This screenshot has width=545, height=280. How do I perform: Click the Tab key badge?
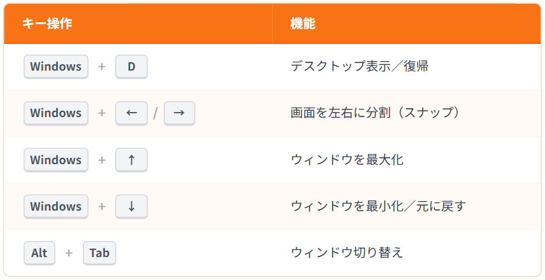click(x=99, y=253)
